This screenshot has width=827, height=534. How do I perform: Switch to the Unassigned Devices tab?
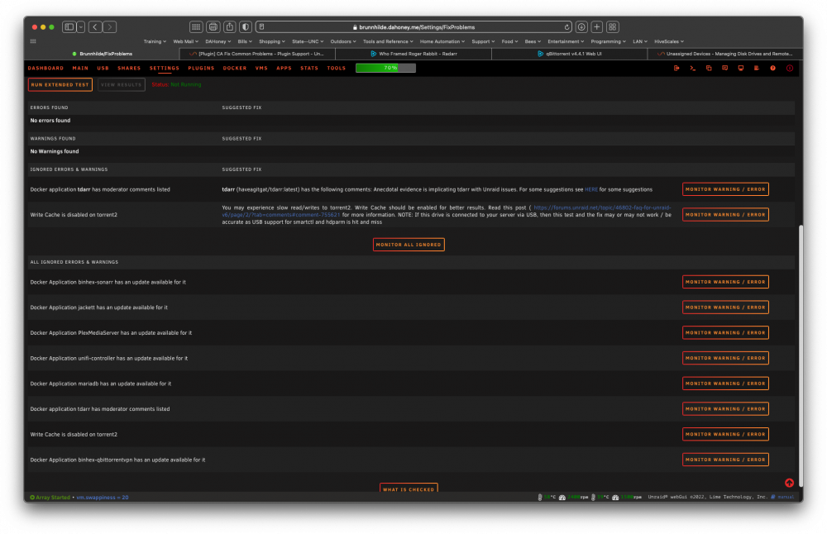[x=725, y=54]
